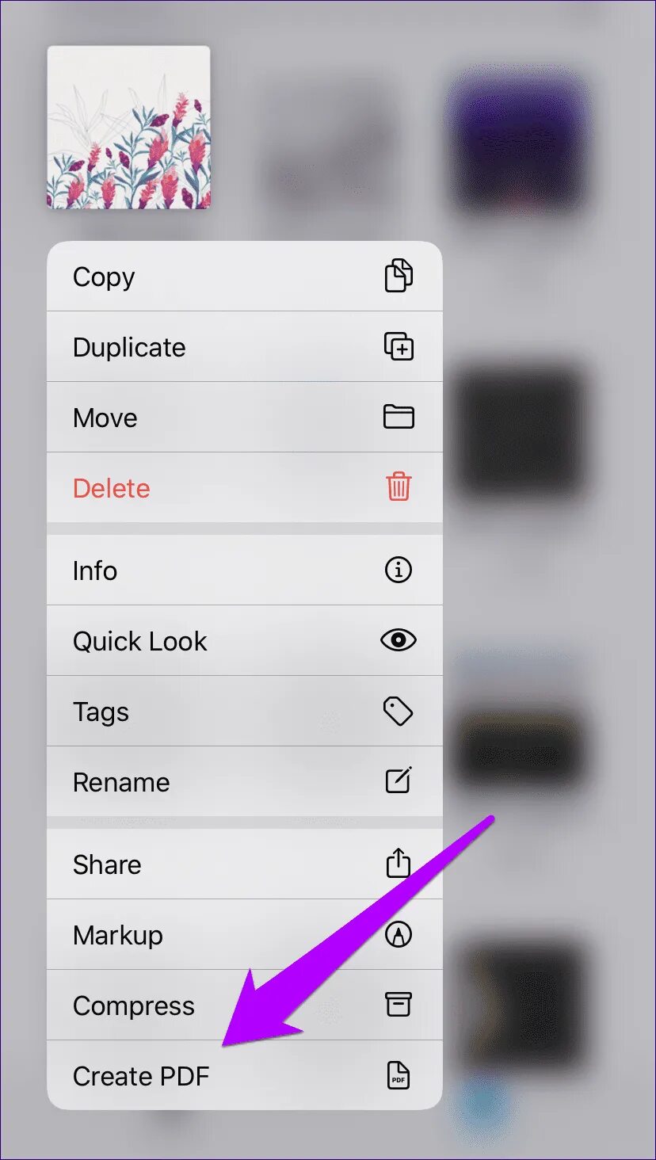Choose Rename in the context menu

[x=245, y=781]
